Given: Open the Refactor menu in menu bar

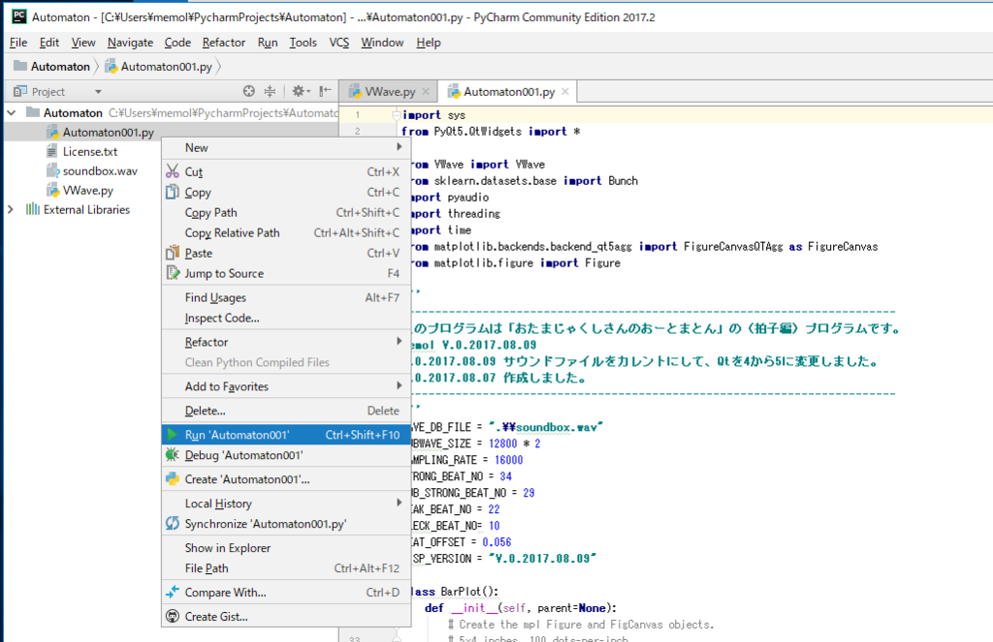Looking at the screenshot, I should pos(224,43).
